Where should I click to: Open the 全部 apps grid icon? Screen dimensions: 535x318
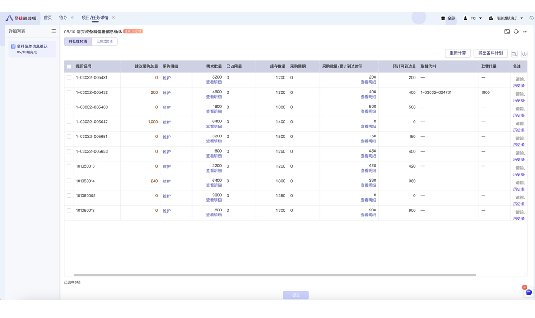coord(443,18)
